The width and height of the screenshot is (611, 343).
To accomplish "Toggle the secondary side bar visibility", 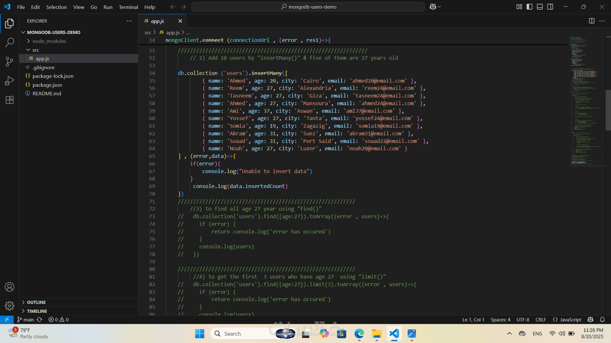I will (550, 7).
